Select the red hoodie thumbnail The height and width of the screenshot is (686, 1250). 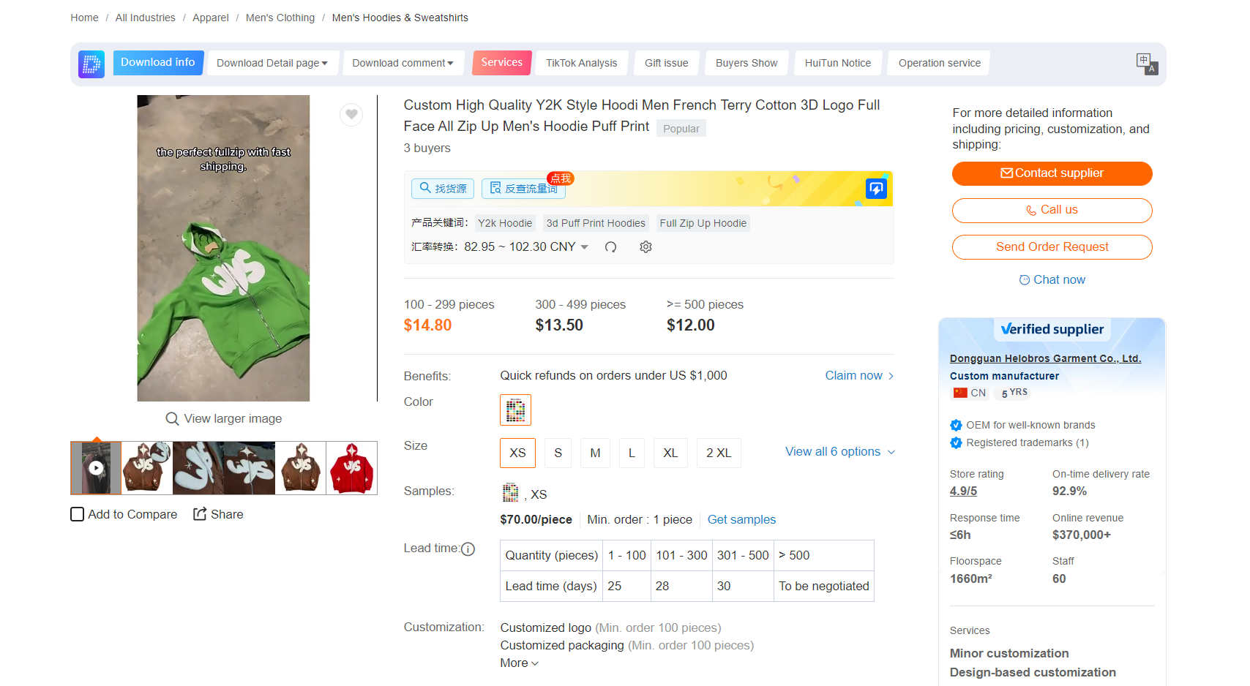point(351,468)
